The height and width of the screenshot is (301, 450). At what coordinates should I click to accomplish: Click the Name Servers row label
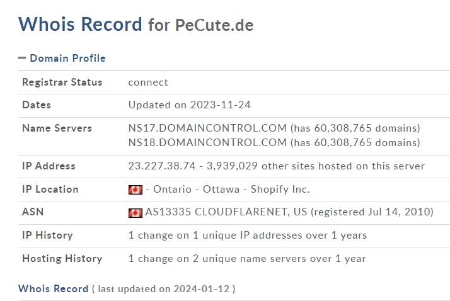[57, 128]
